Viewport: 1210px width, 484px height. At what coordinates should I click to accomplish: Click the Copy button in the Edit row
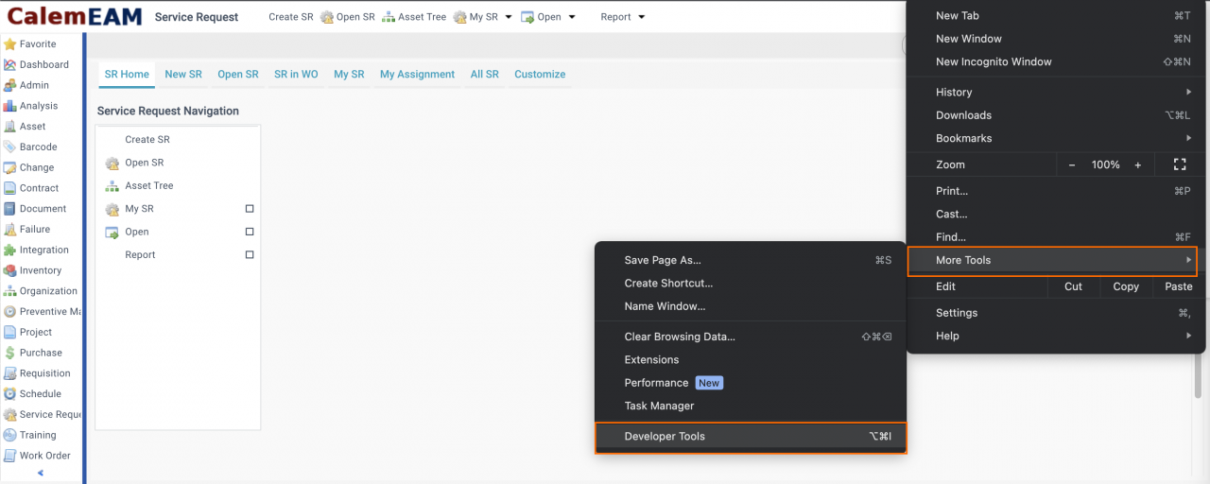(1126, 286)
